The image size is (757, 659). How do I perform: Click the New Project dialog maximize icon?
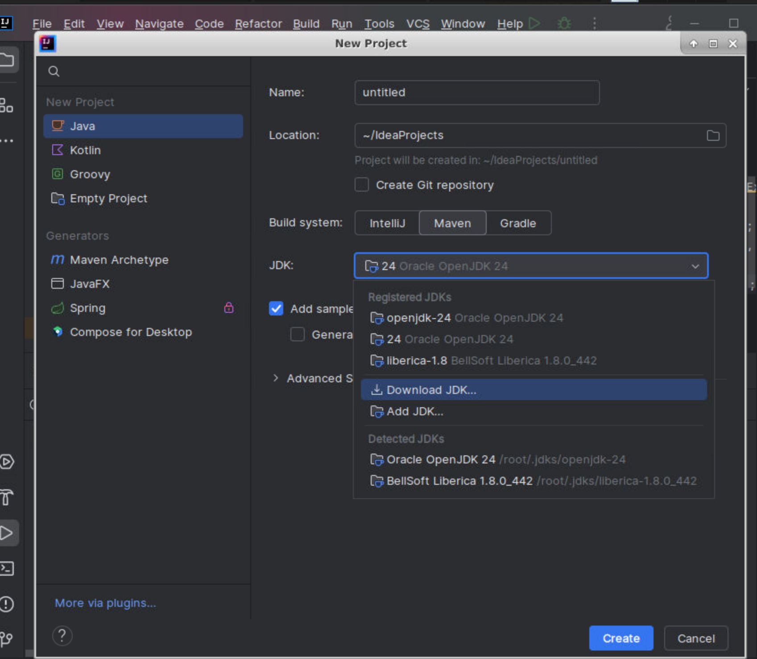pyautogui.click(x=713, y=44)
